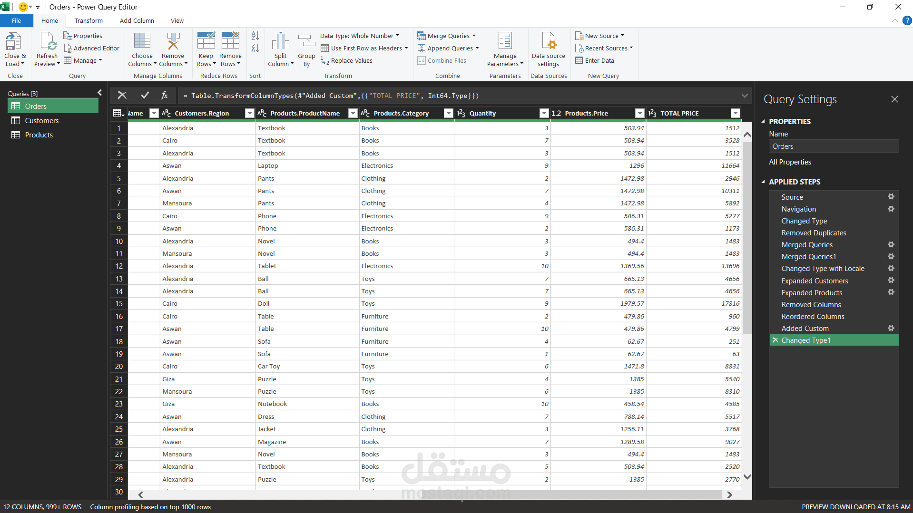Switch to the Transform tab
This screenshot has height=513, width=913.
pos(88,20)
